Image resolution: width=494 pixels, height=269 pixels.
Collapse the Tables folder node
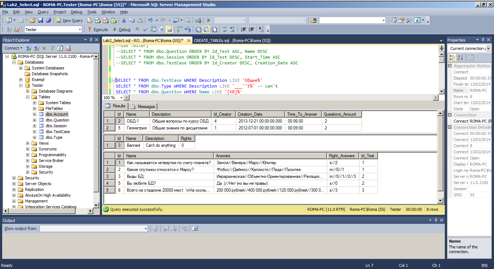pos(28,97)
